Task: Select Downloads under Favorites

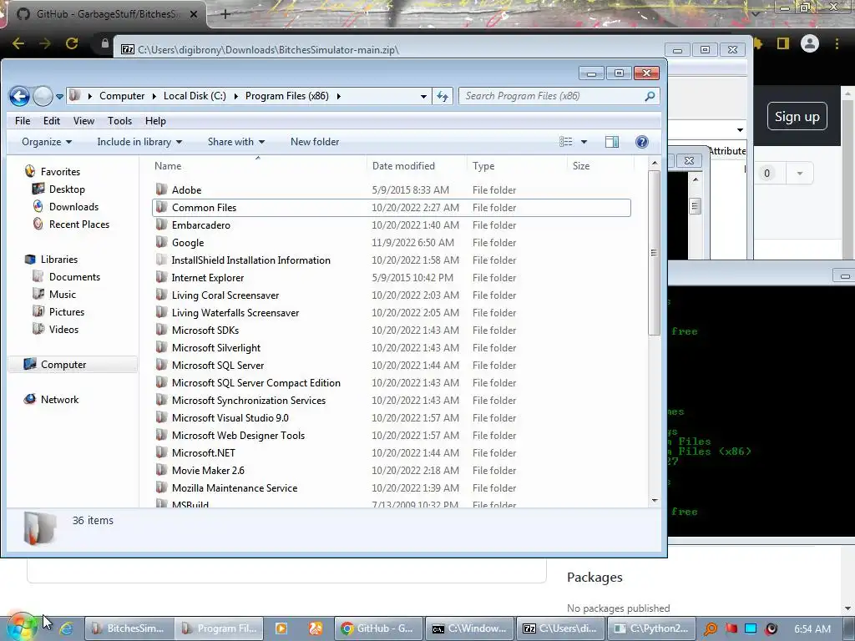Action: click(x=73, y=207)
